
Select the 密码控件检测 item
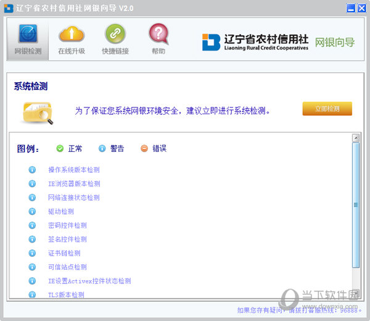67,225
